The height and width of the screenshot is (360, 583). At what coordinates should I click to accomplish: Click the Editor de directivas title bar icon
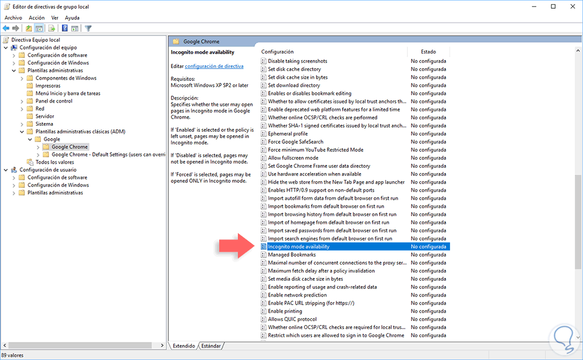pyautogui.click(x=6, y=6)
